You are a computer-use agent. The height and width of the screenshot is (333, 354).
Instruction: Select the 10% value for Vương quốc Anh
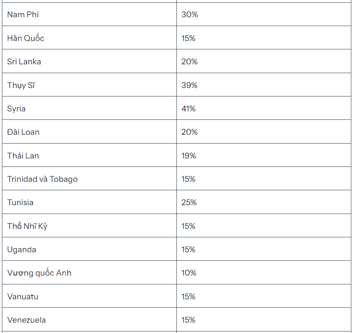click(189, 273)
